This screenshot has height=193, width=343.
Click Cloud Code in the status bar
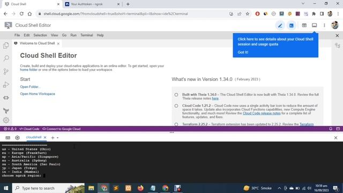[x=29, y=129]
